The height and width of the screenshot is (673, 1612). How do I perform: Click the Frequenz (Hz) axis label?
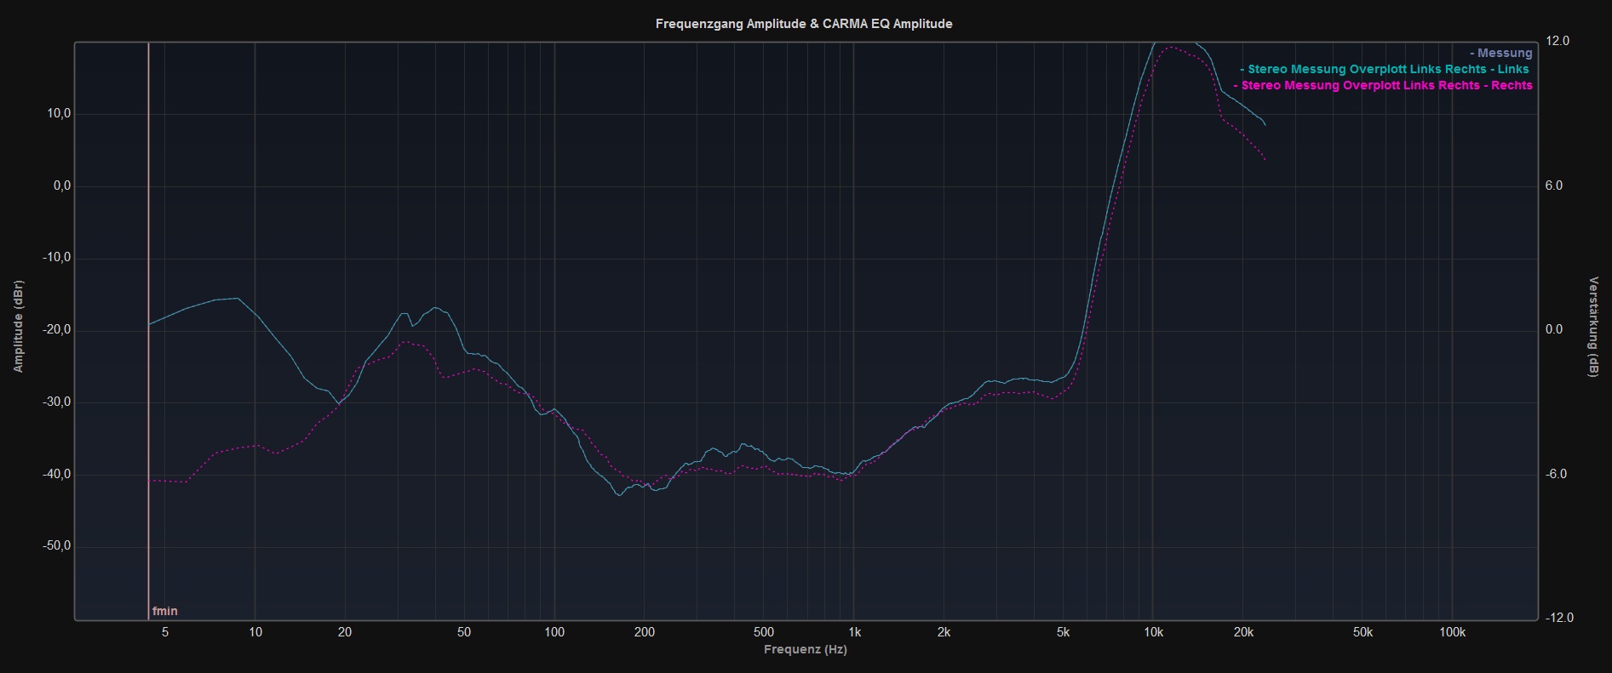pos(805,649)
